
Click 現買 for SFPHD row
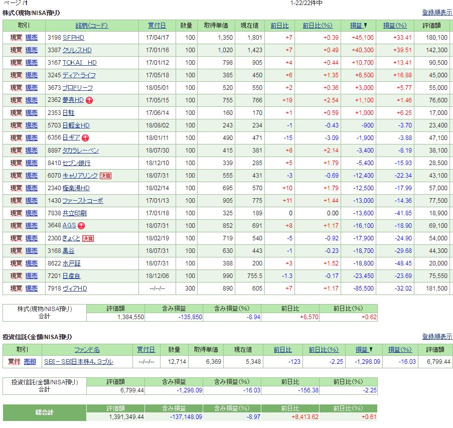click(x=16, y=38)
